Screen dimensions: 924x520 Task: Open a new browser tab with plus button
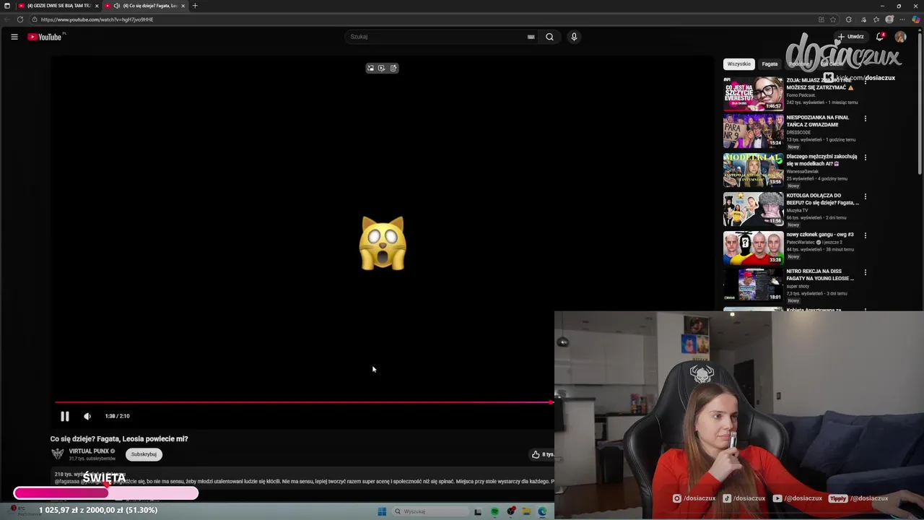(x=195, y=6)
